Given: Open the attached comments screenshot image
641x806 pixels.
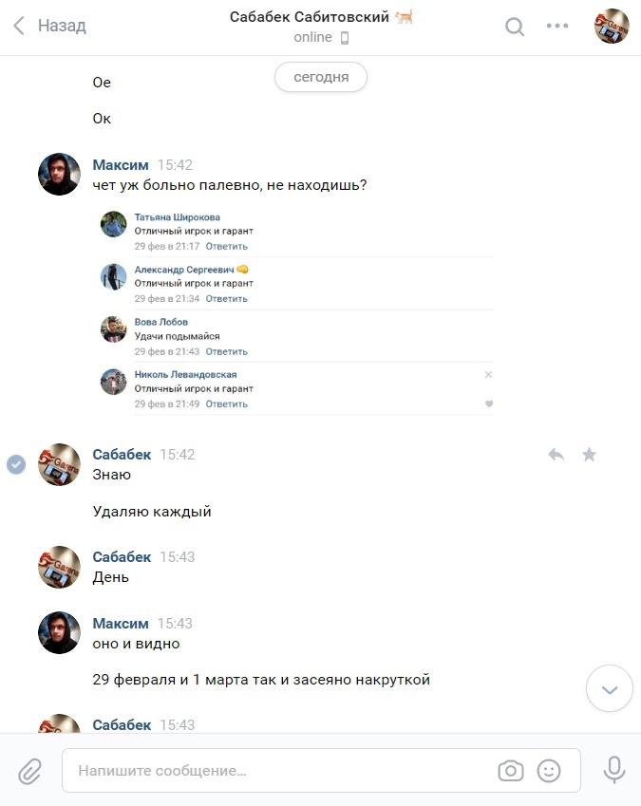Looking at the screenshot, I should coord(296,311).
